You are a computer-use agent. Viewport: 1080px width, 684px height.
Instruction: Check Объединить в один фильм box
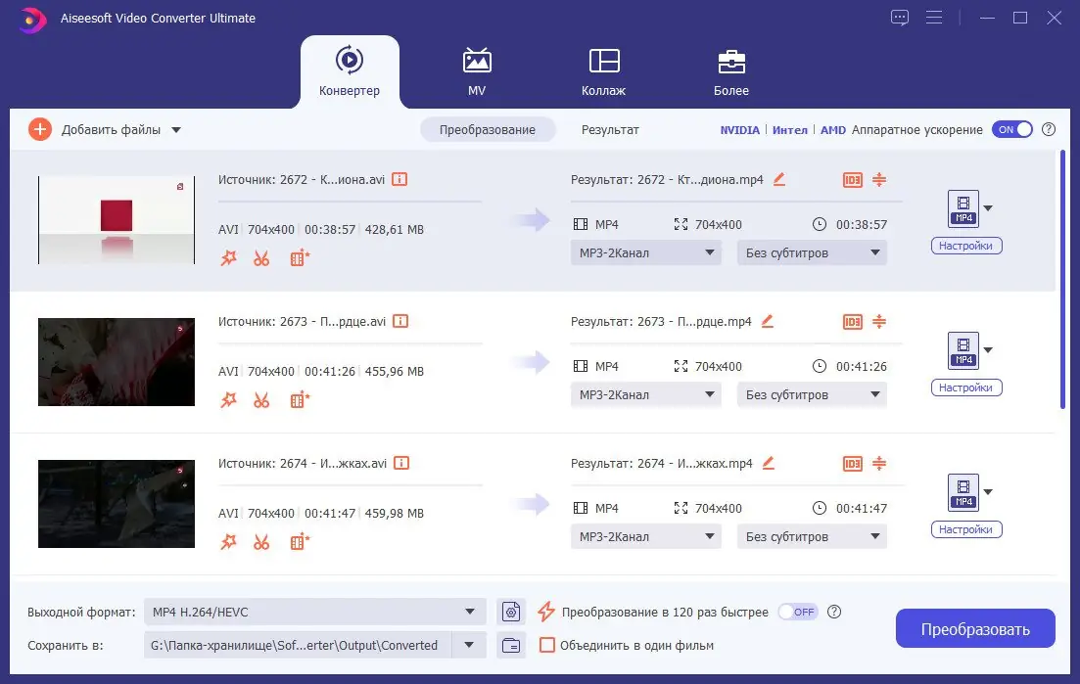[547, 645]
